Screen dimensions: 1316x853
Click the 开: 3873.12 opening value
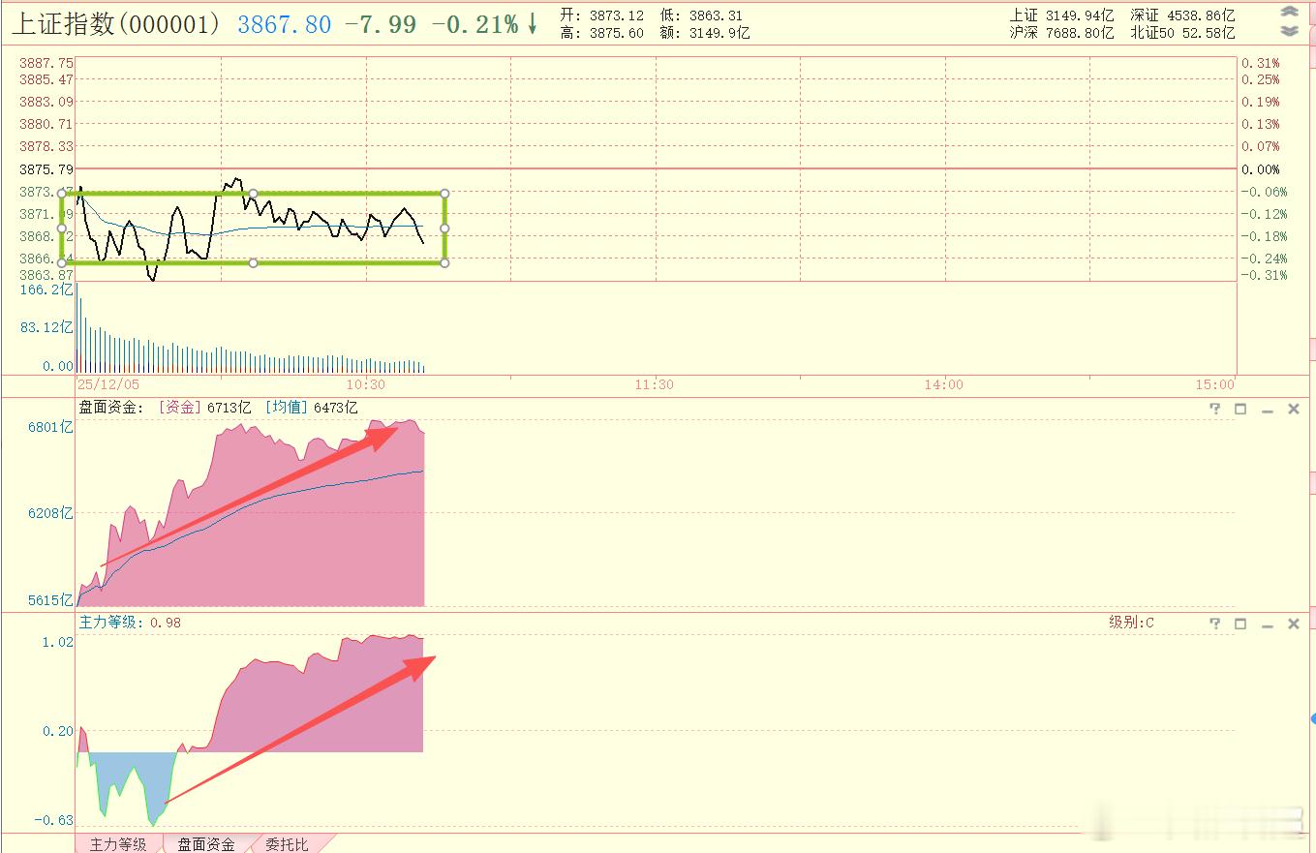tap(601, 15)
